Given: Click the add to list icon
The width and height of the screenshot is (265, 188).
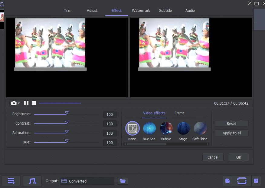Looking at the screenshot, I should point(11,181).
